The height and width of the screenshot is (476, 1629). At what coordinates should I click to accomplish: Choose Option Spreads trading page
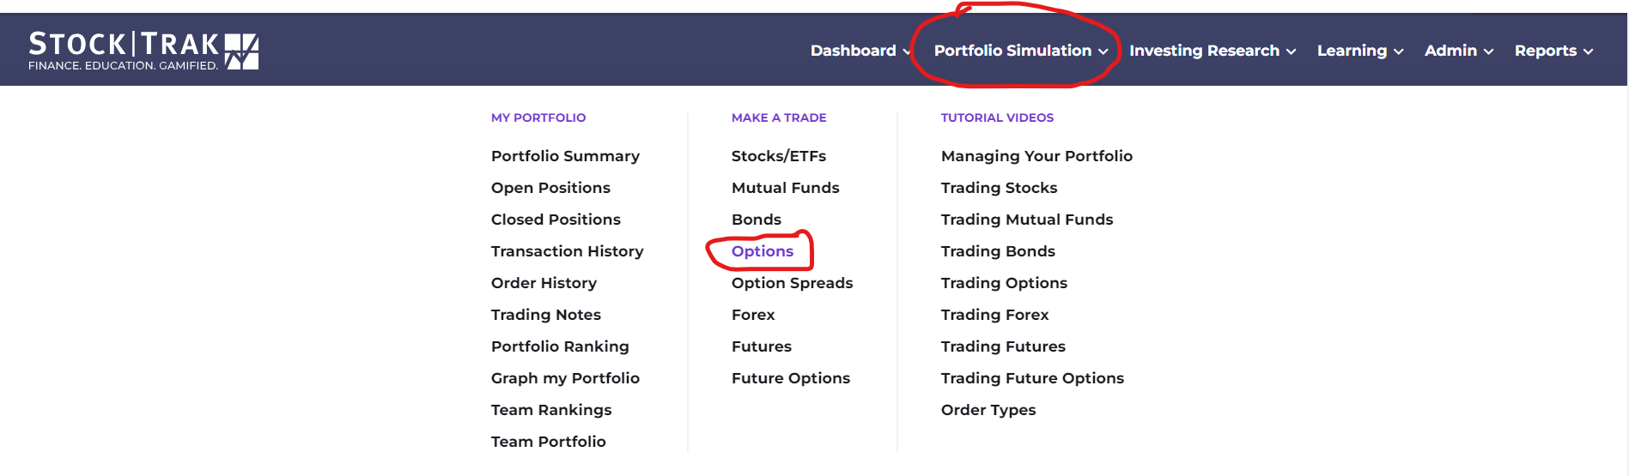(x=792, y=283)
